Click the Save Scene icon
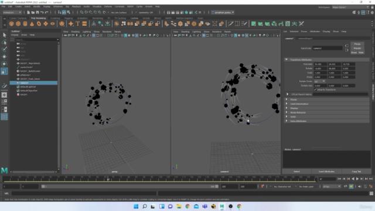375x211 pixels. (37, 12)
